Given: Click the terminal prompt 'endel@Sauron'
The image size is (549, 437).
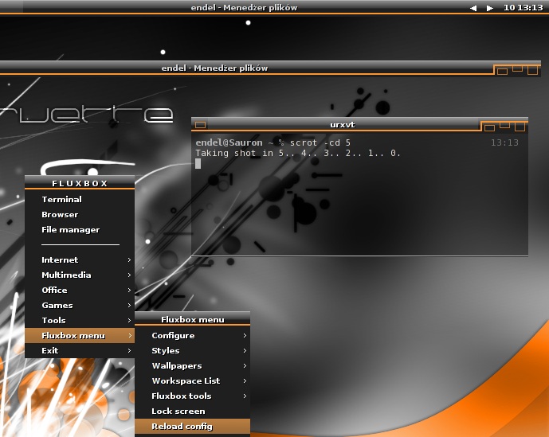Looking at the screenshot, I should [x=229, y=142].
